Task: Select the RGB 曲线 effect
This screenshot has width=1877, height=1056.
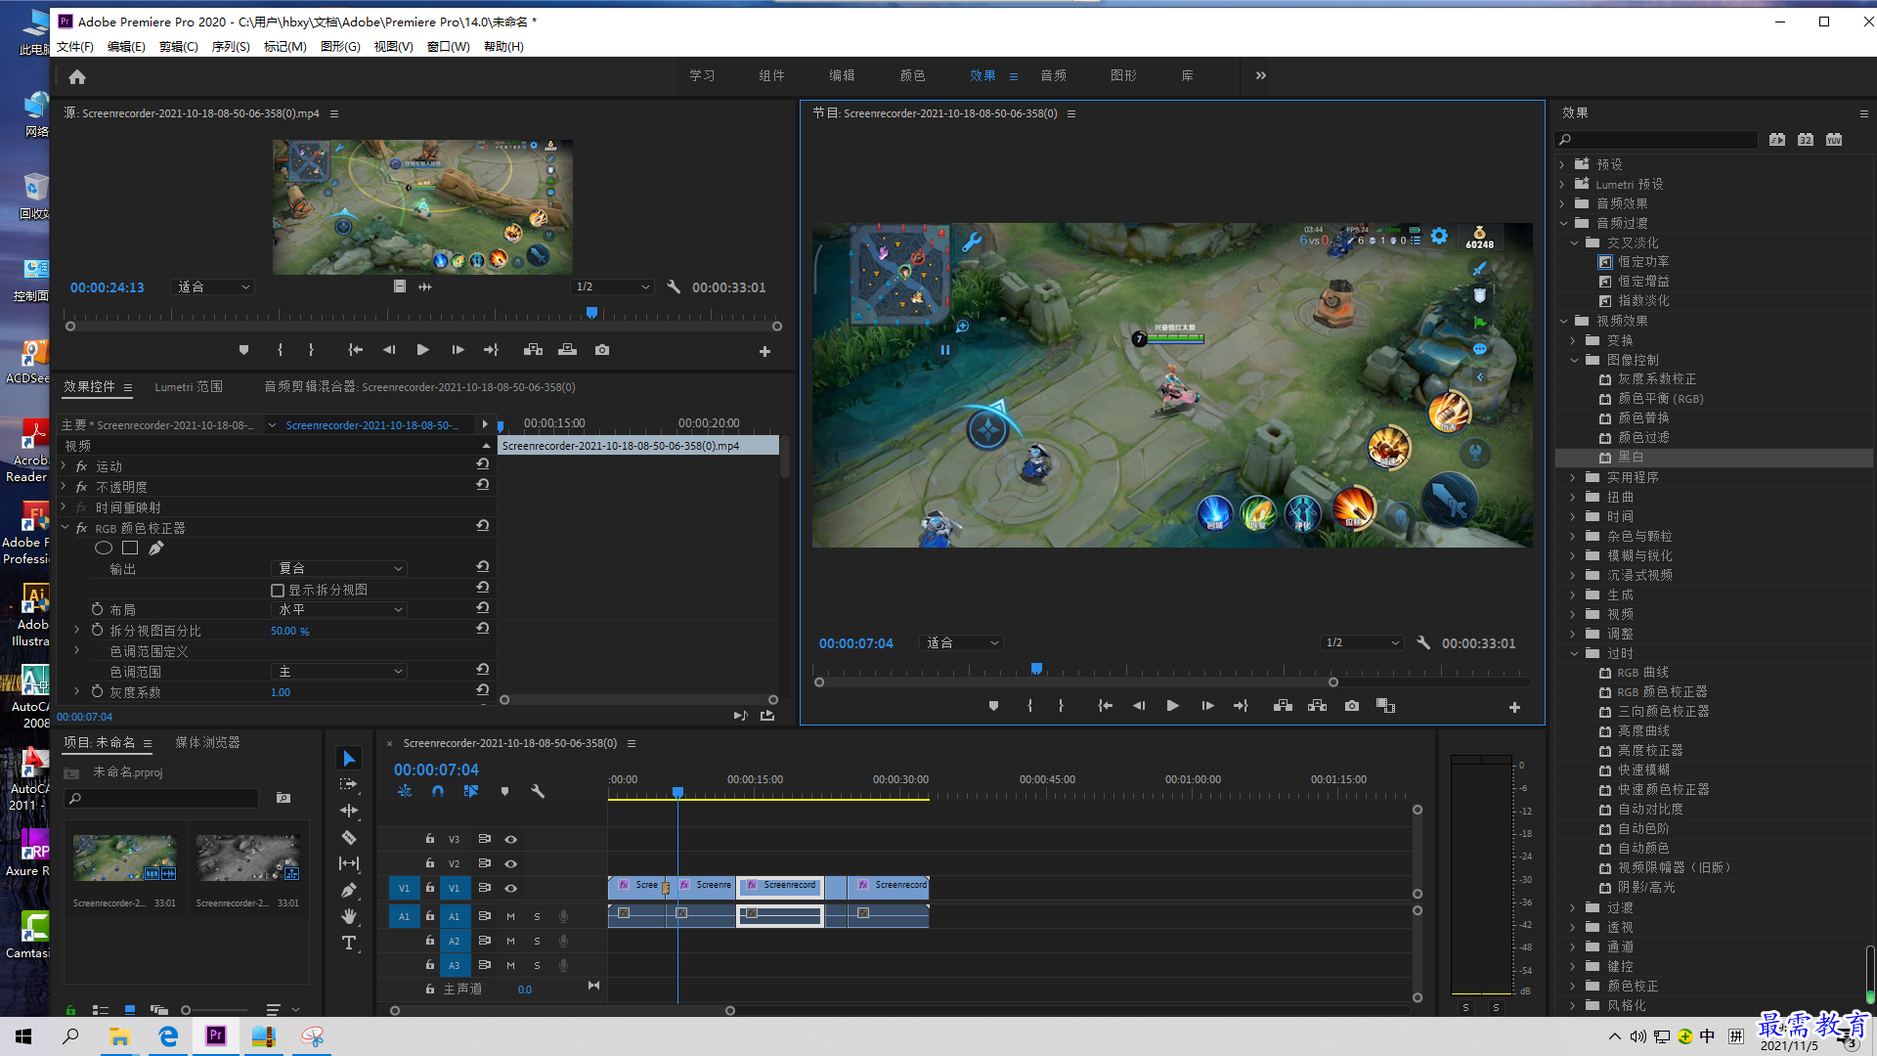Action: click(1642, 673)
